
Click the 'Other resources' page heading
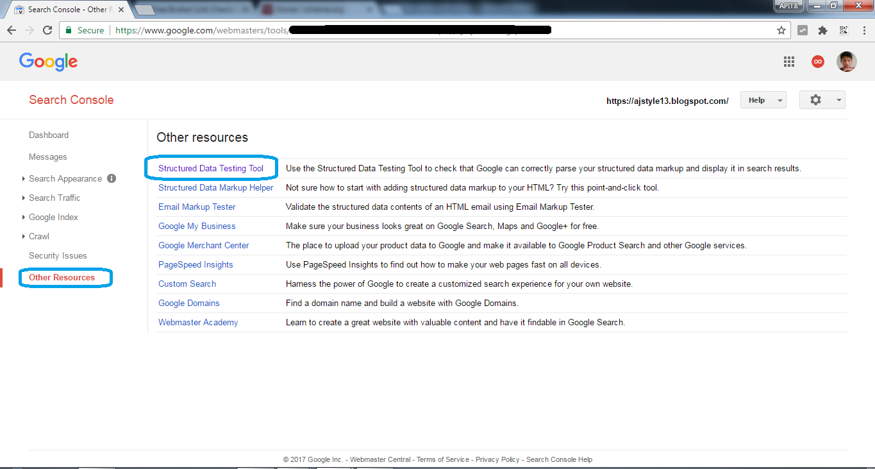click(202, 137)
